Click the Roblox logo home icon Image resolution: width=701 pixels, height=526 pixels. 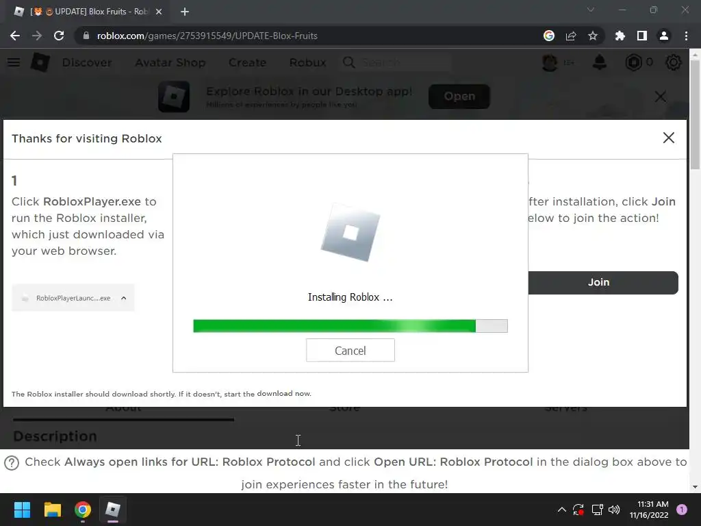tap(40, 62)
